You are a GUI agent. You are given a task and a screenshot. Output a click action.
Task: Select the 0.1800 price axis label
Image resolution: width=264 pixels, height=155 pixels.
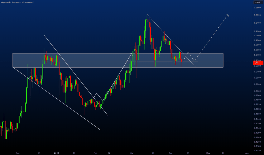pyautogui.click(x=257, y=91)
